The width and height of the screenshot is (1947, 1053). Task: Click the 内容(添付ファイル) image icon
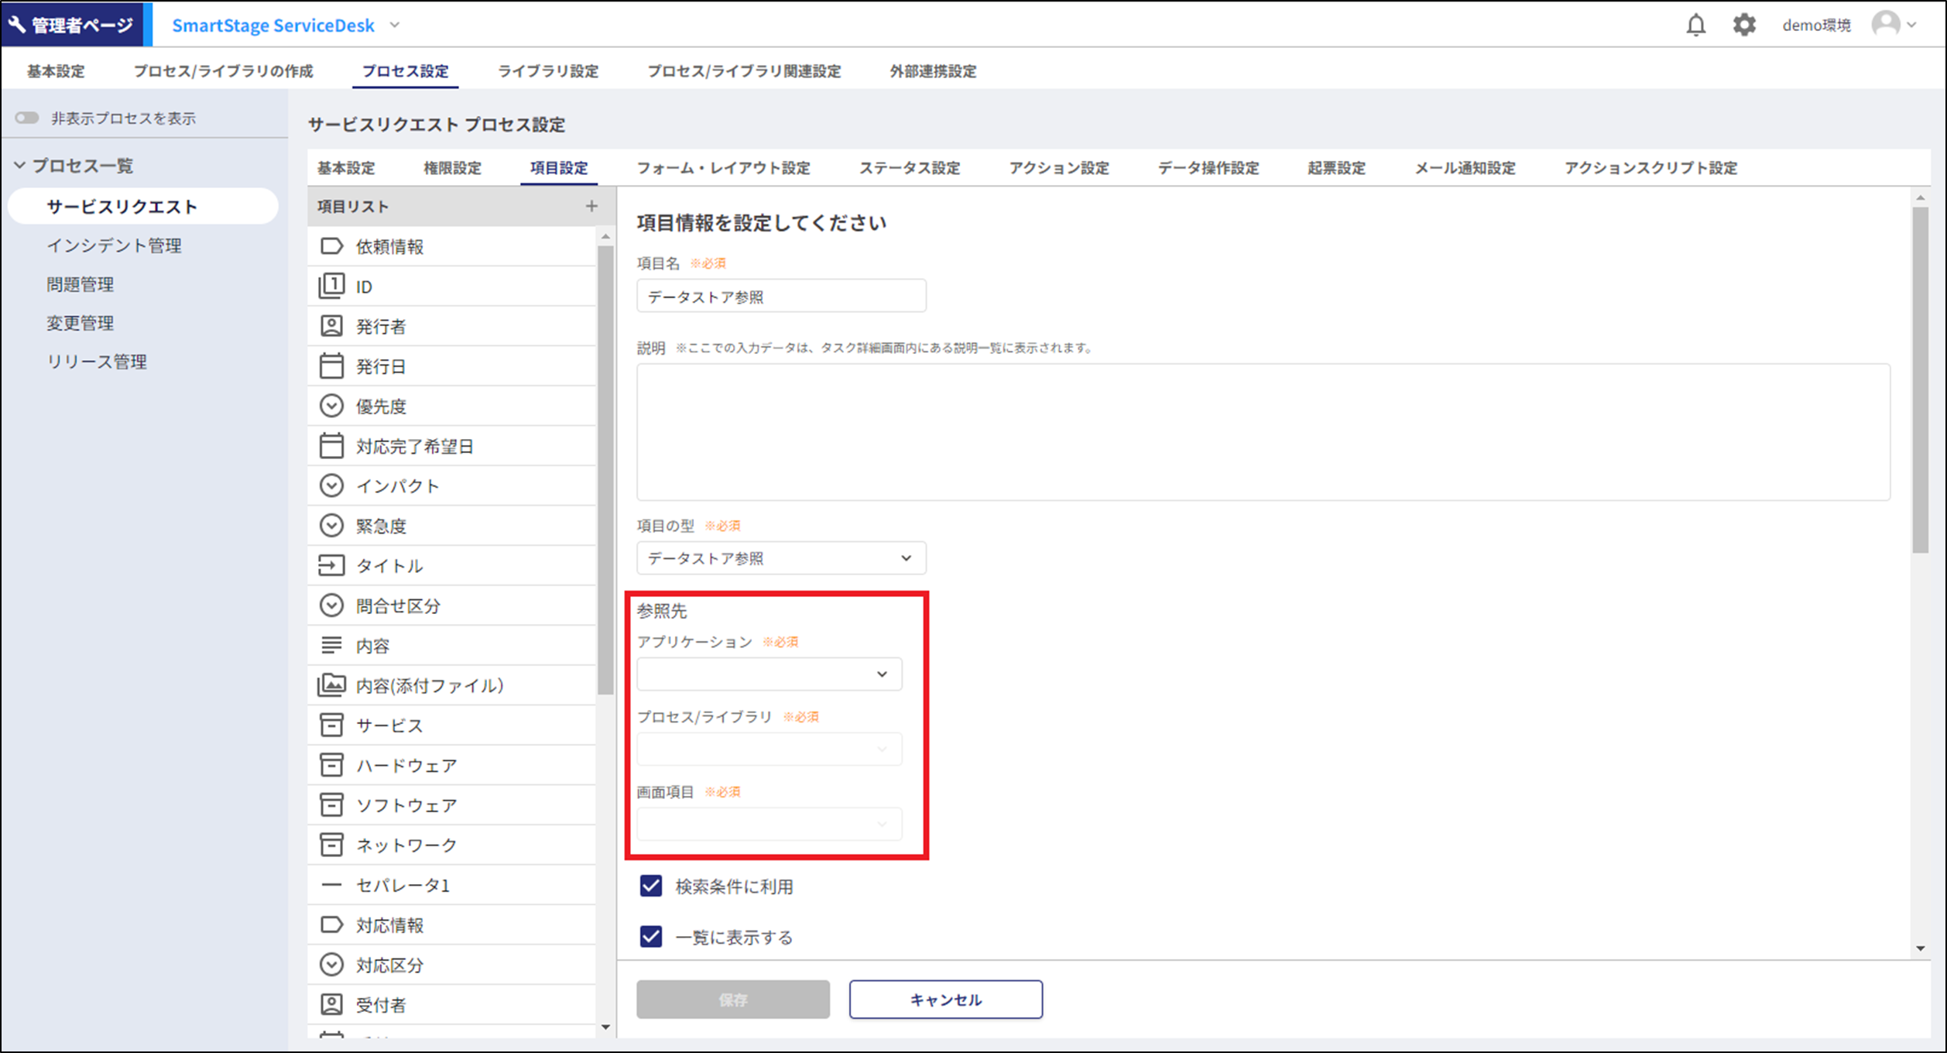[331, 685]
